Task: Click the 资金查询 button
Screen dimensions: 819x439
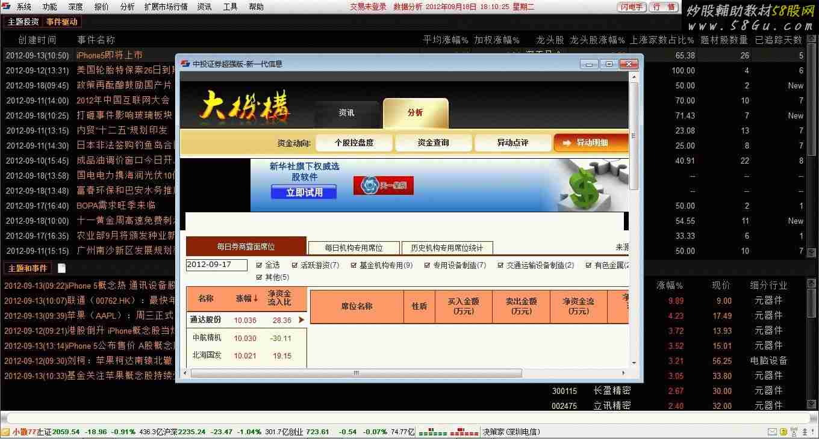Action: [434, 143]
